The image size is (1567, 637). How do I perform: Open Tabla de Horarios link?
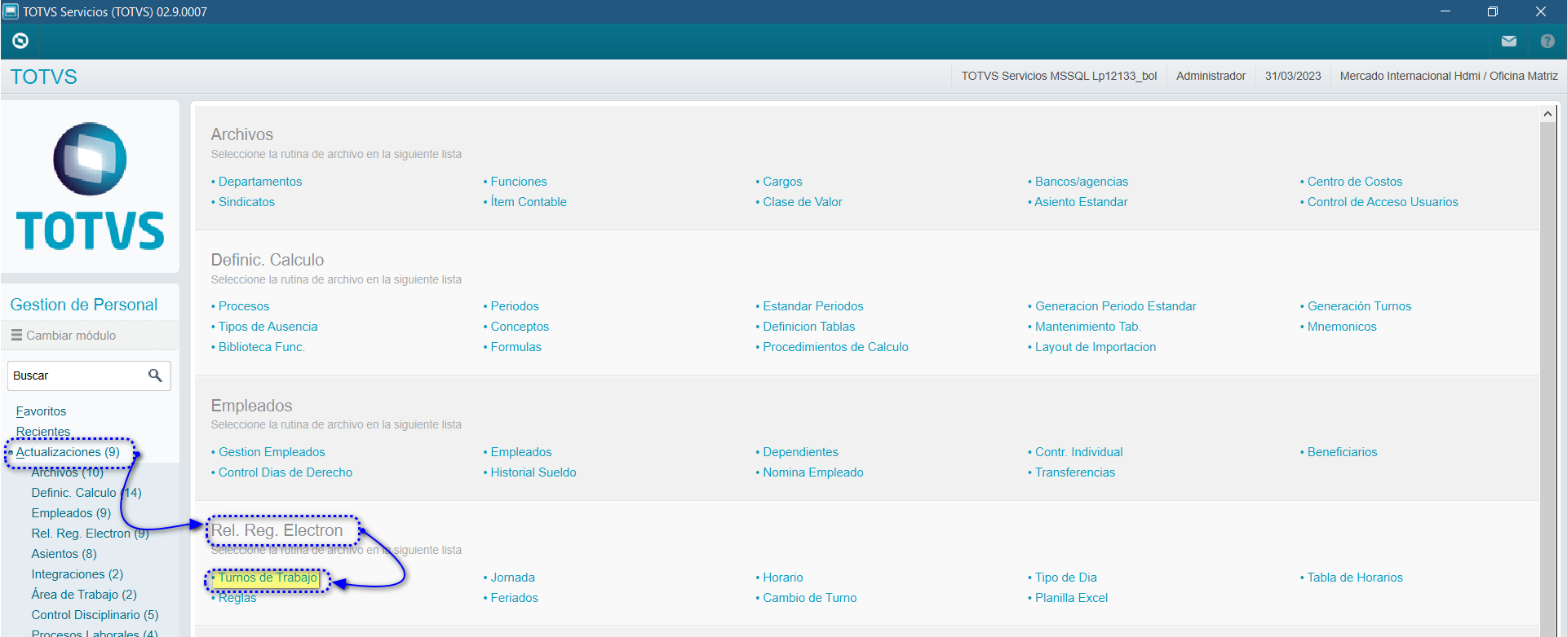tap(1354, 578)
